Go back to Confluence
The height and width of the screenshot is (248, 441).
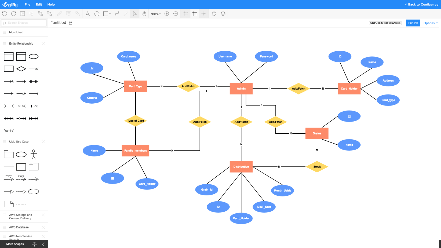click(x=422, y=4)
